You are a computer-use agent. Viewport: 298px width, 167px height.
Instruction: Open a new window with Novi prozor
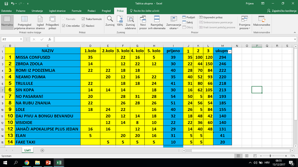click(143, 22)
